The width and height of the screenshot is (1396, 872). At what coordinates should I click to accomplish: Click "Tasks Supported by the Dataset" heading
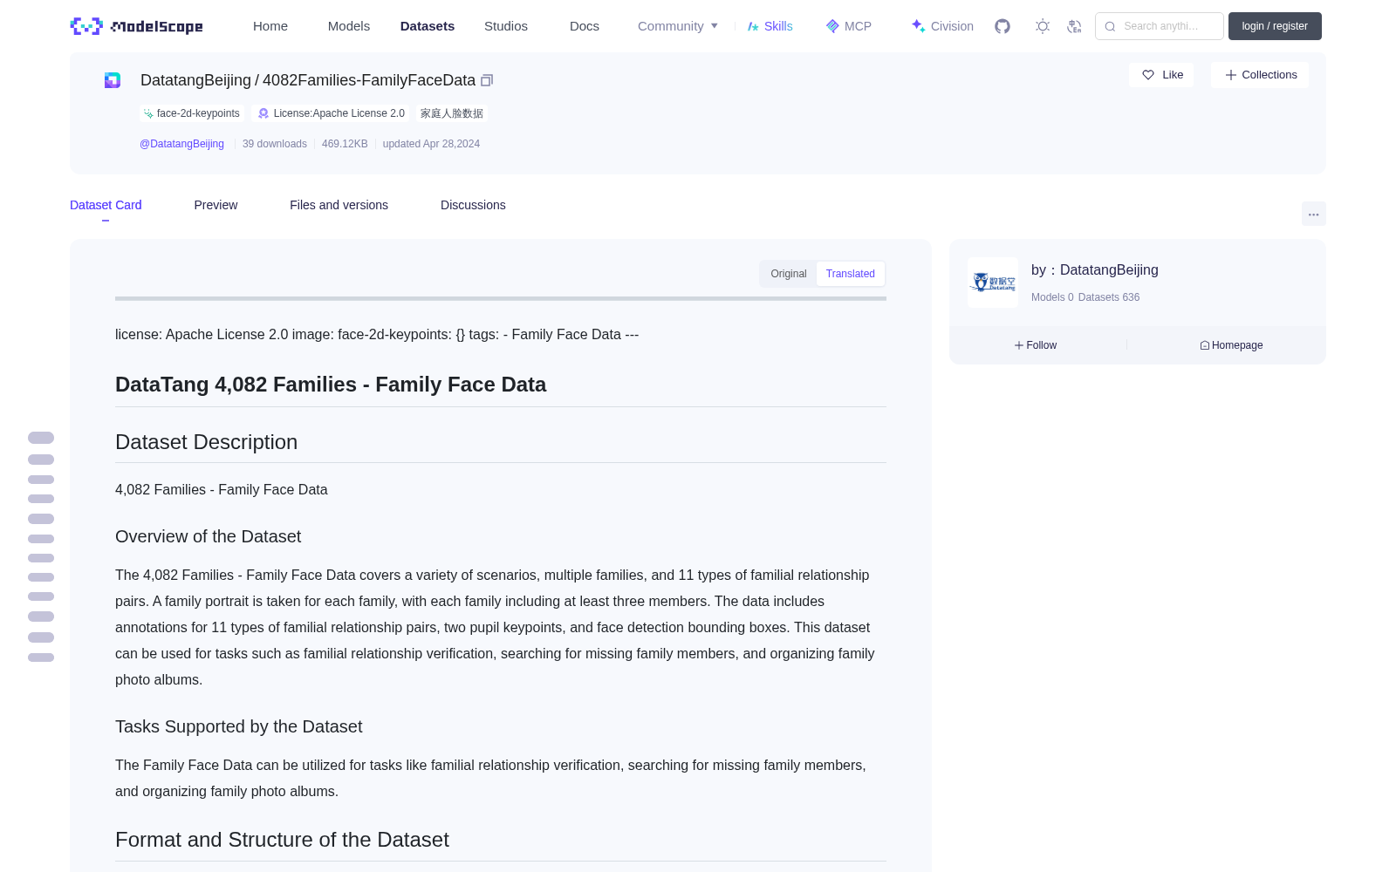pos(238,726)
